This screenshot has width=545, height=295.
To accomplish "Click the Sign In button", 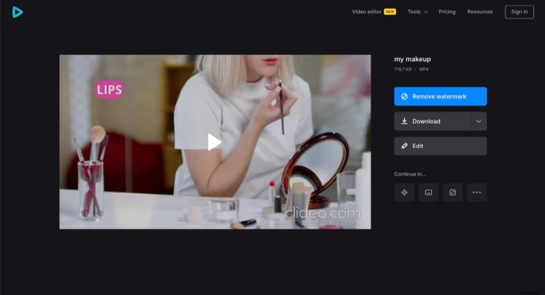I will [x=519, y=12].
